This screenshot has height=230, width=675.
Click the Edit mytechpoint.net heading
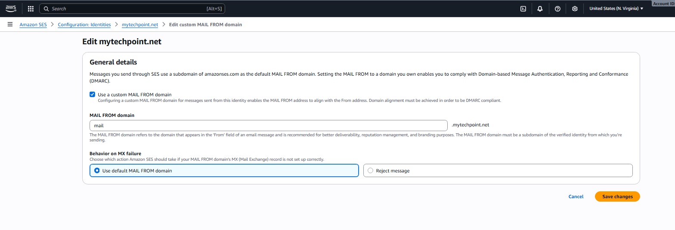click(x=122, y=42)
